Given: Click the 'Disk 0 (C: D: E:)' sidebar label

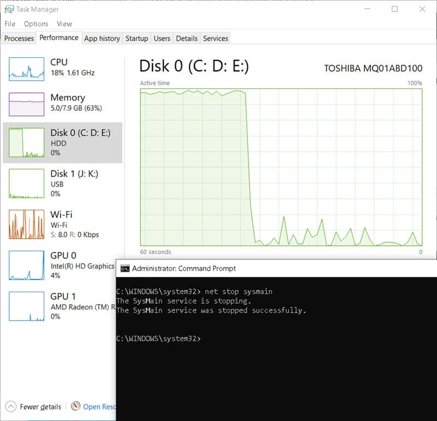Looking at the screenshot, I should click(x=80, y=133).
